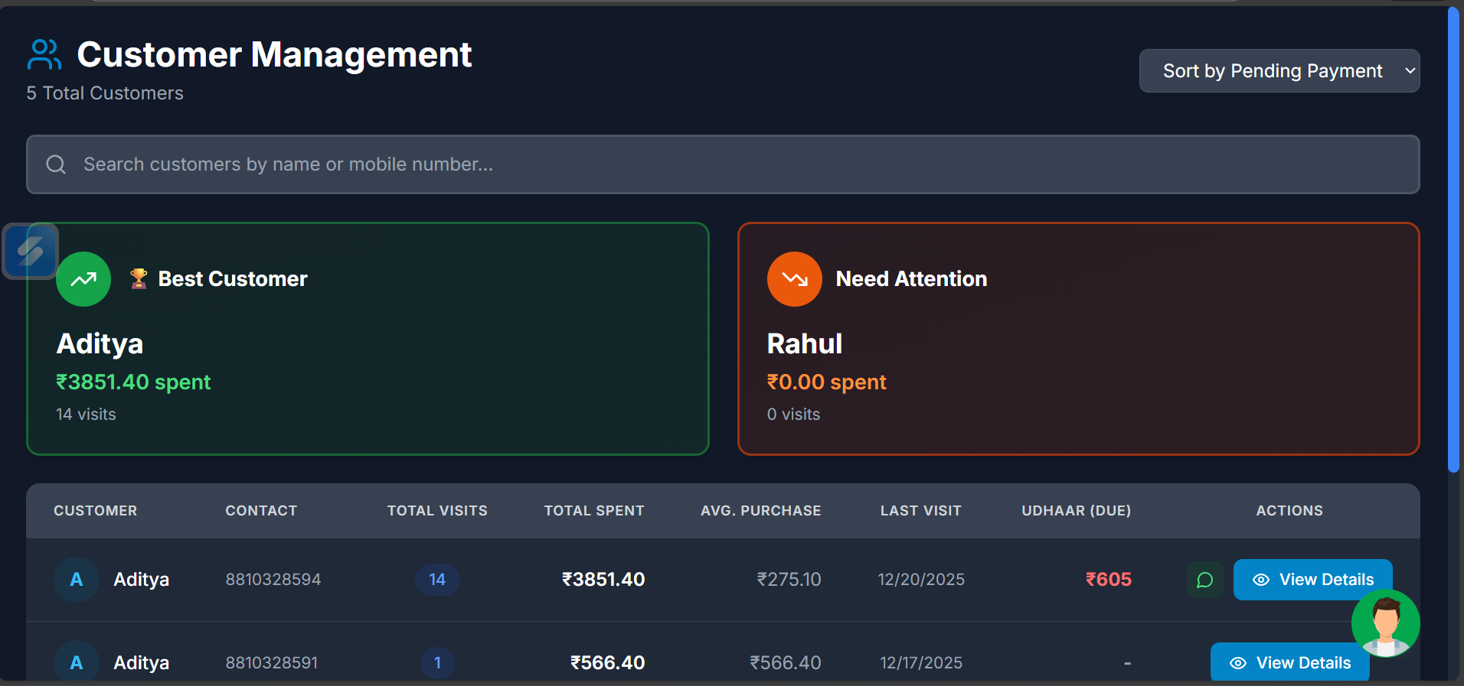Click the floating blue extension icon

(31, 251)
